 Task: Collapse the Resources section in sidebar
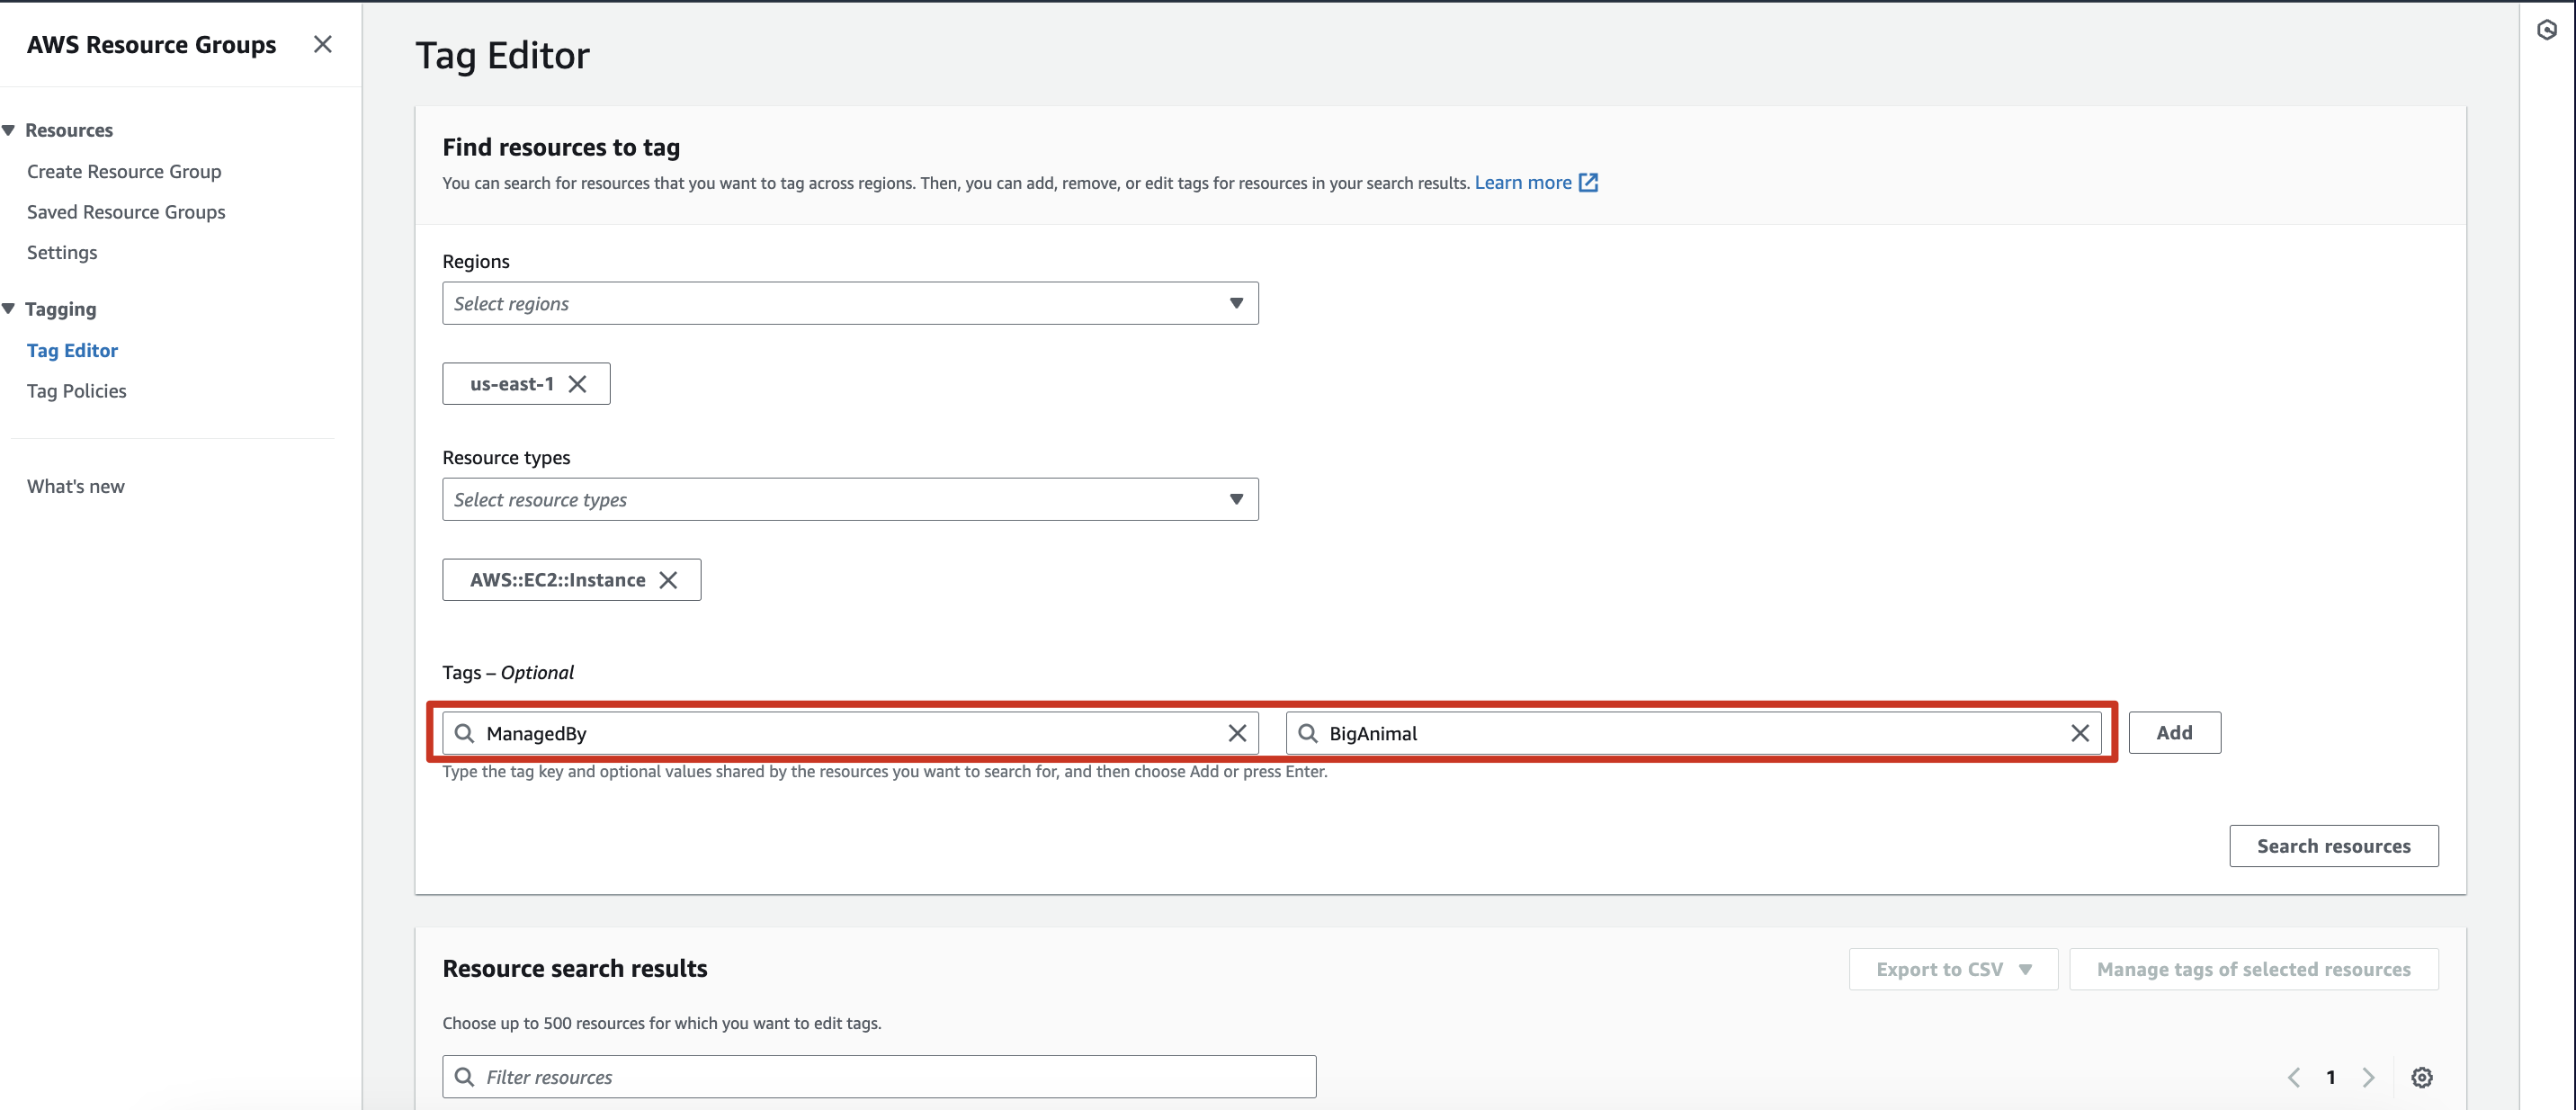point(9,130)
